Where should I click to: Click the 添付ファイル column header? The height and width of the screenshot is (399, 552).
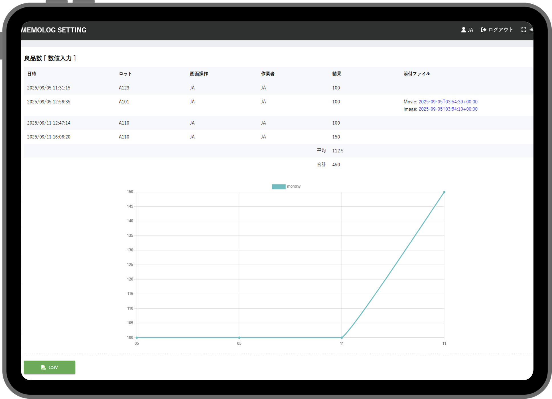(x=417, y=74)
